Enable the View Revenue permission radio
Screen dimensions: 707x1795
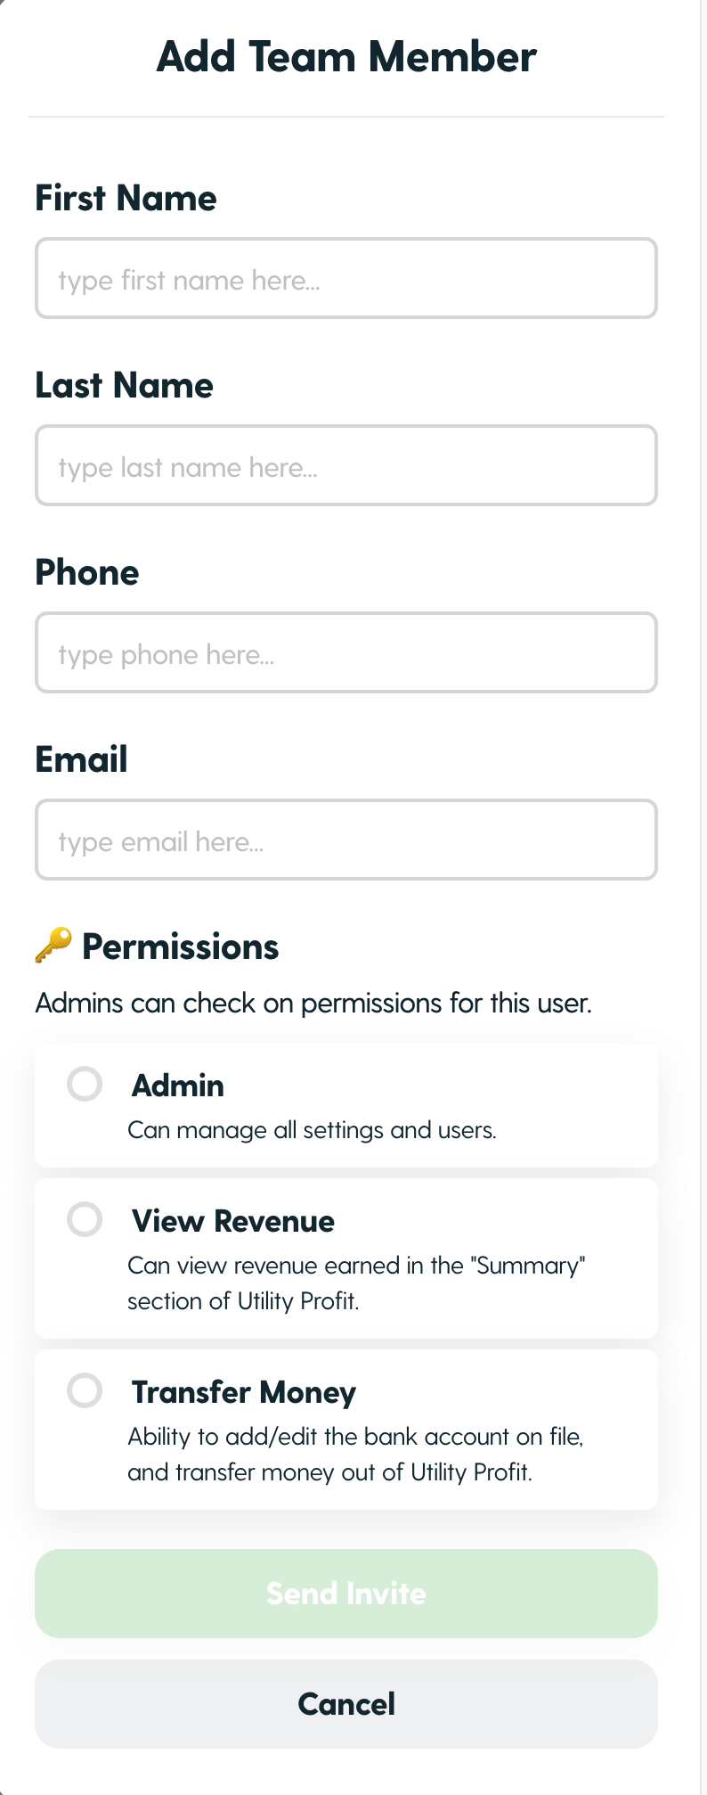85,1219
